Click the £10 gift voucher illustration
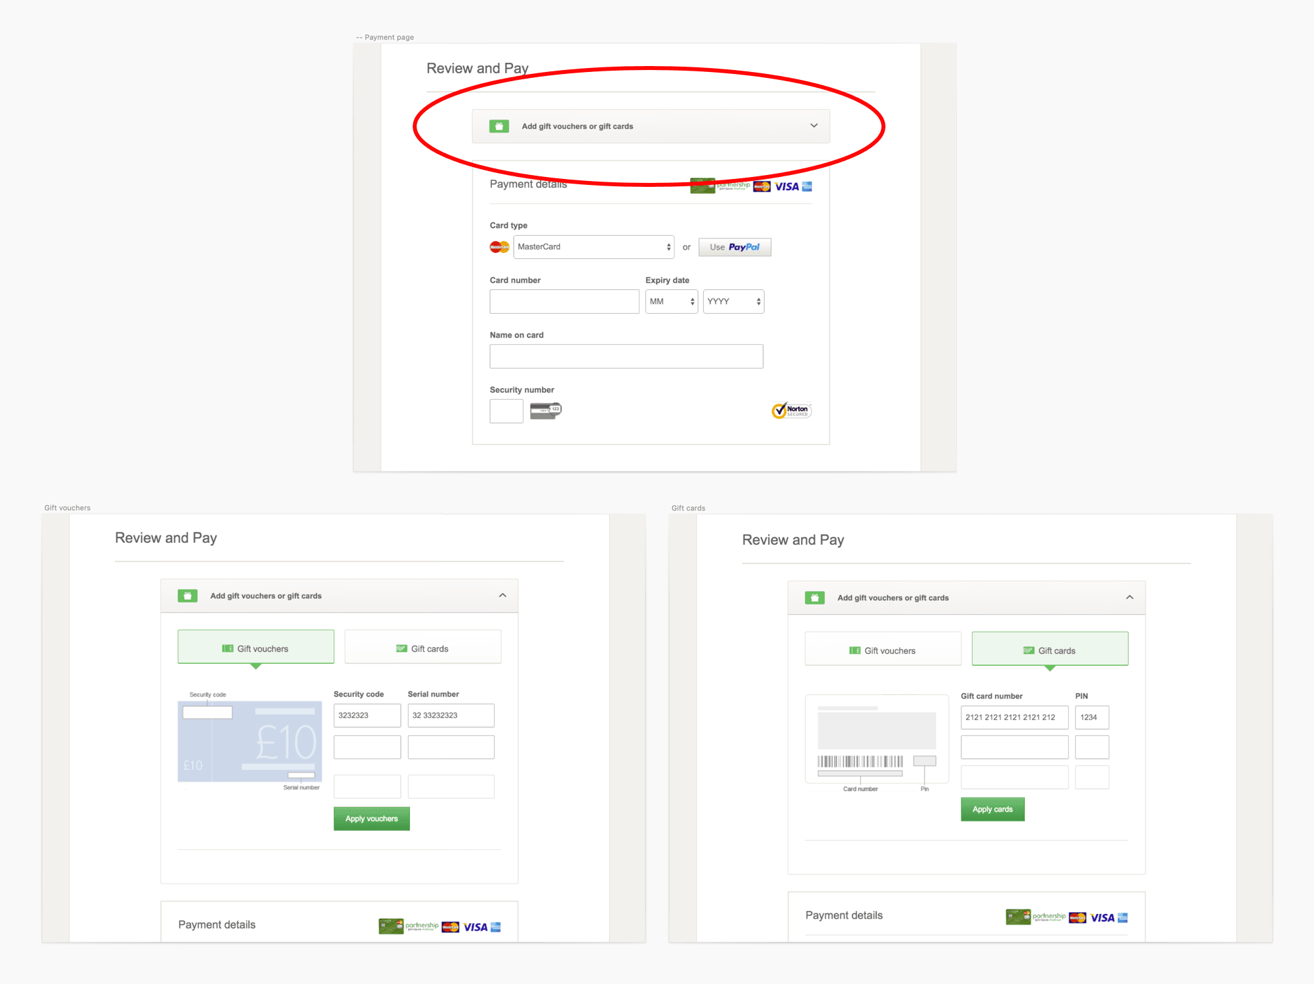 250,741
